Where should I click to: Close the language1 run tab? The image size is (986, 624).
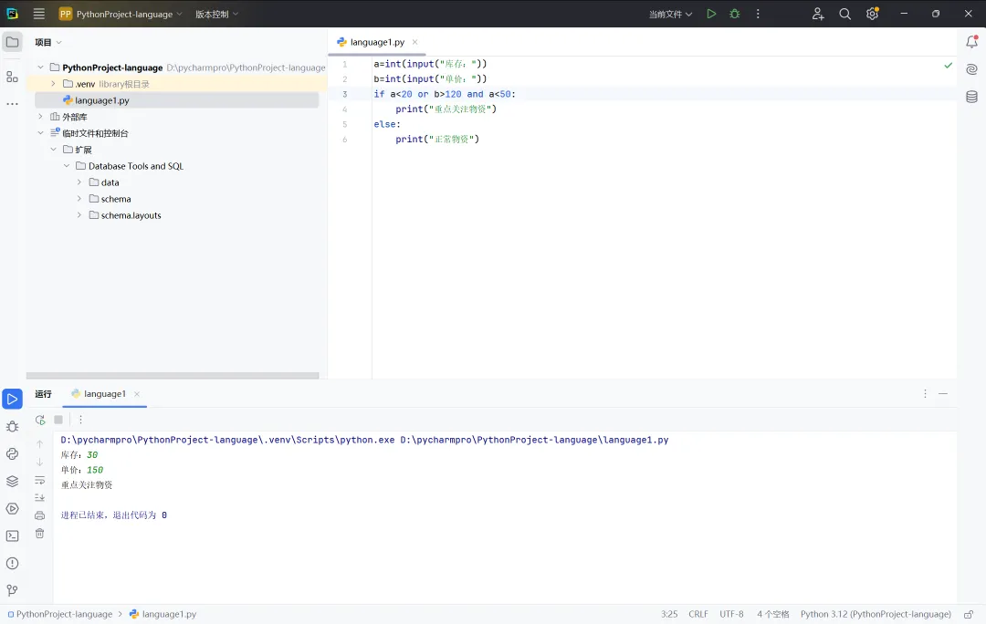[x=136, y=394]
